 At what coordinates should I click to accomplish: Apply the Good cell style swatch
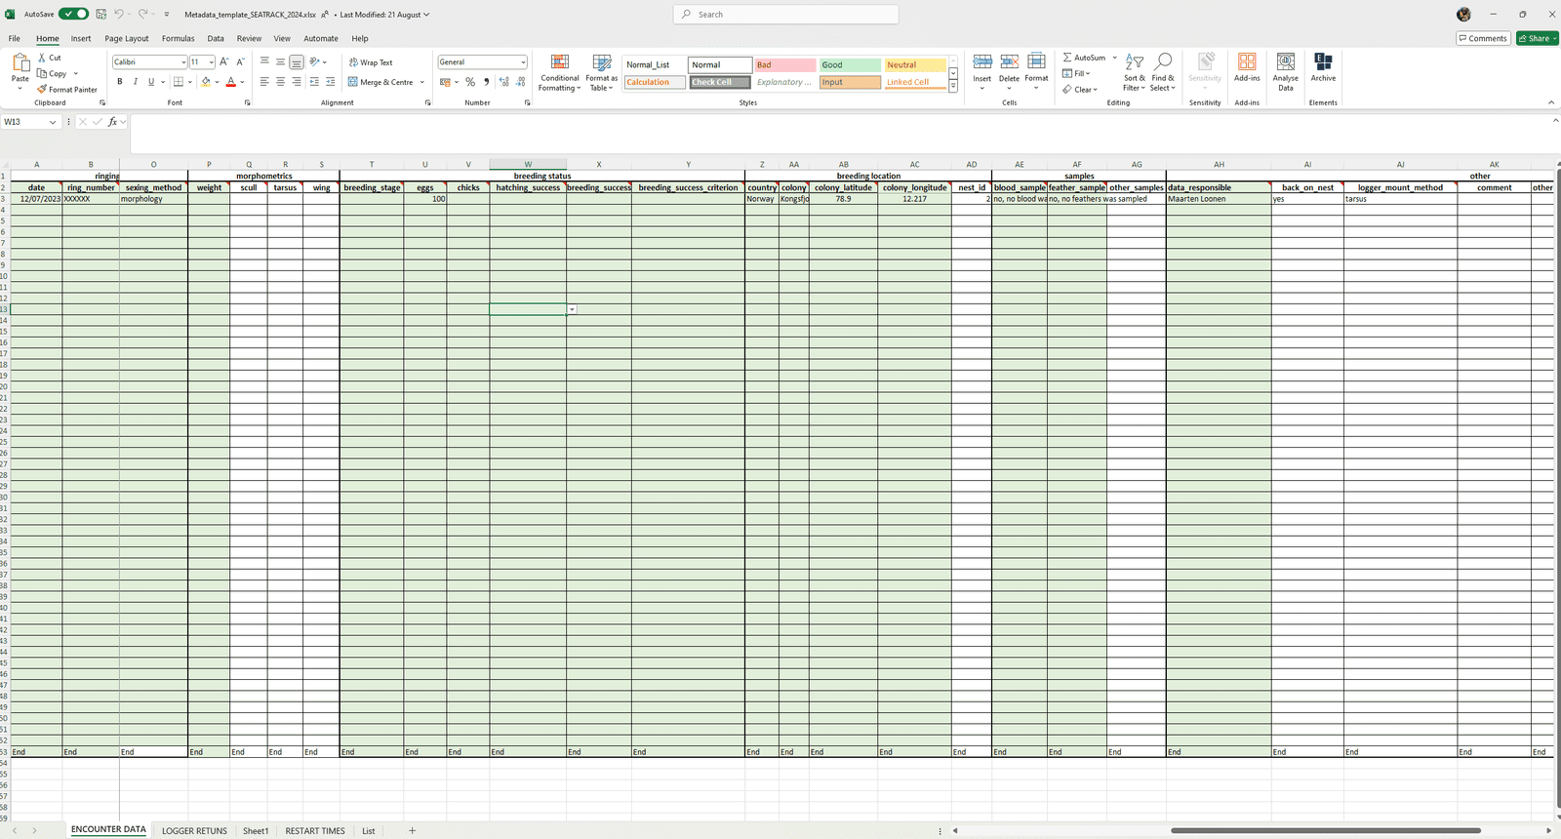pyautogui.click(x=849, y=65)
